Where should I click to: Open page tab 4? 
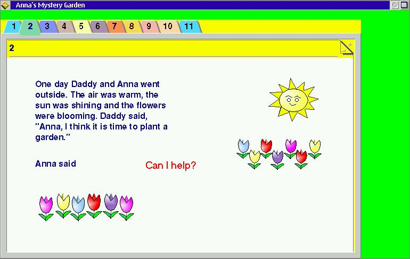click(64, 27)
